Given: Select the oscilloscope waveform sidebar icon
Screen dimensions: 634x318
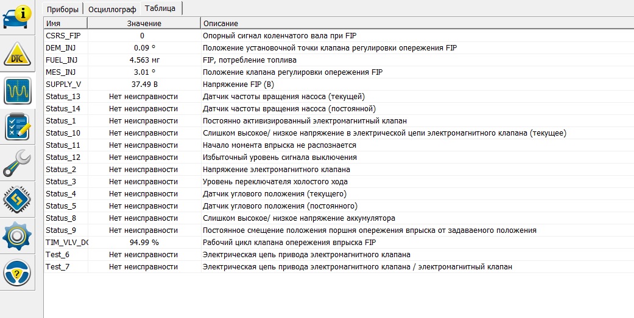Looking at the screenshot, I should [x=18, y=91].
